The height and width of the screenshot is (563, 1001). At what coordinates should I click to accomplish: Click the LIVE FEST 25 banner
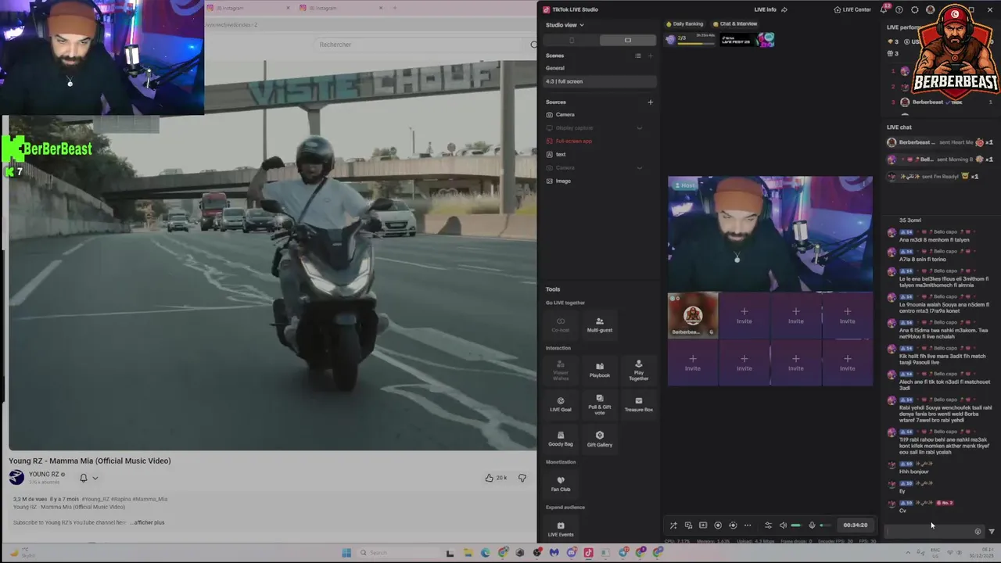[747, 39]
